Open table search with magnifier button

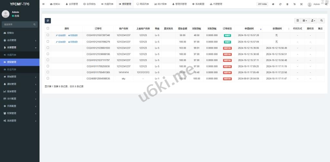322,21
